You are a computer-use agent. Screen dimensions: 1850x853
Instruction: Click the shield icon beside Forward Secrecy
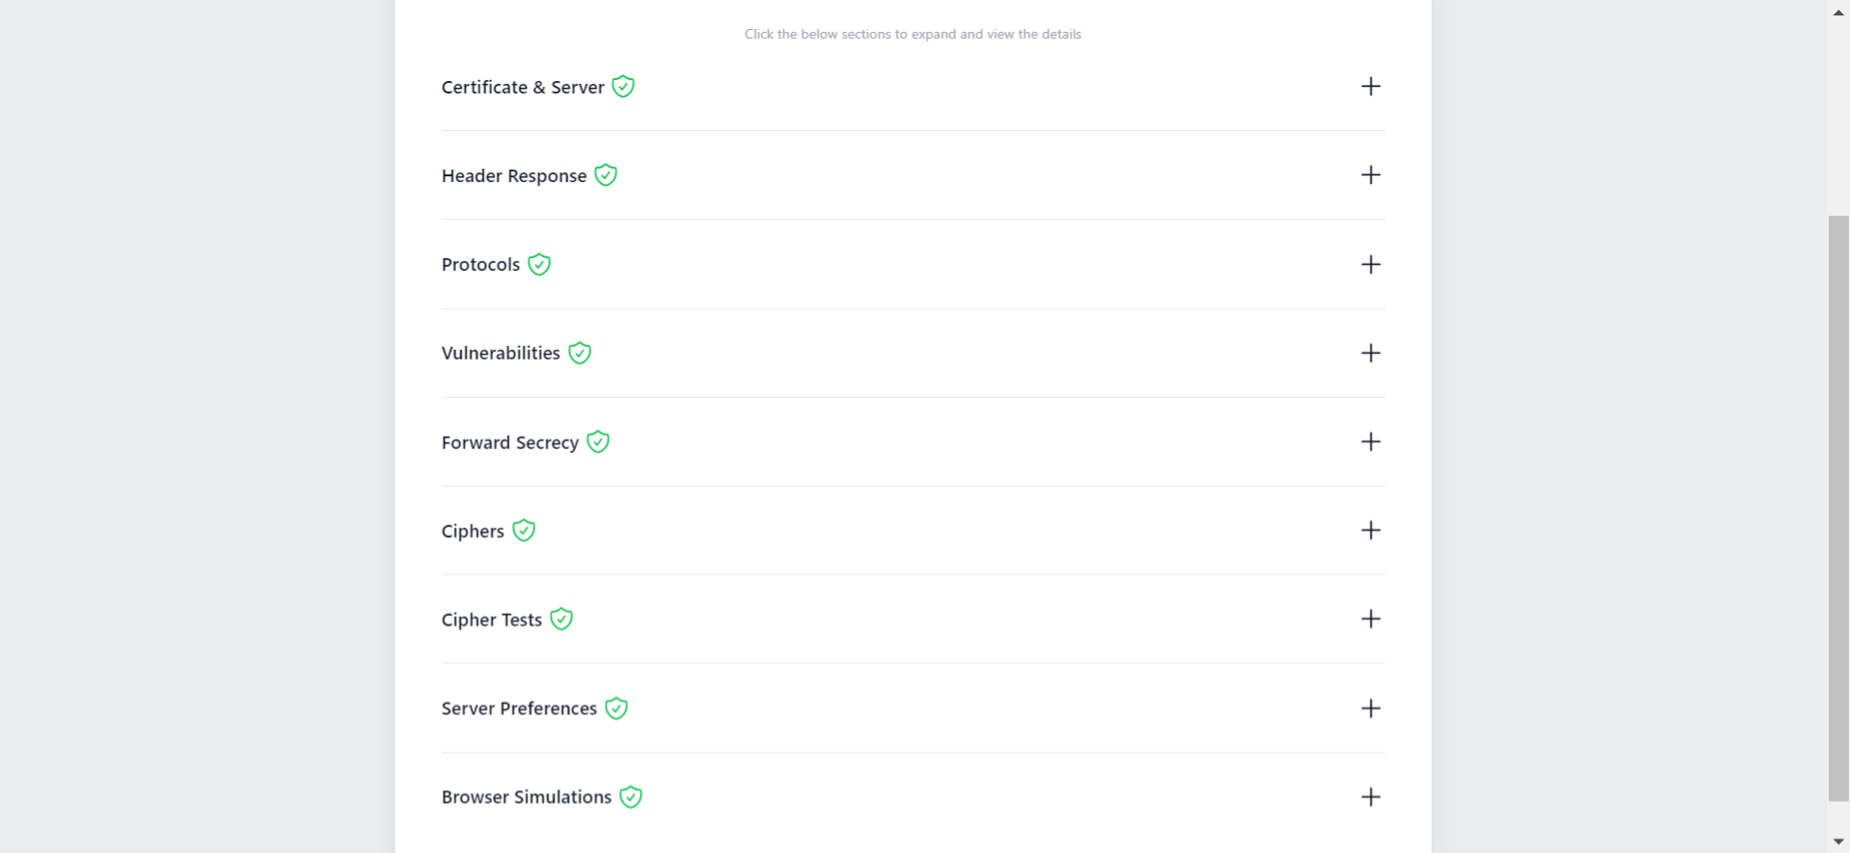[x=597, y=442]
